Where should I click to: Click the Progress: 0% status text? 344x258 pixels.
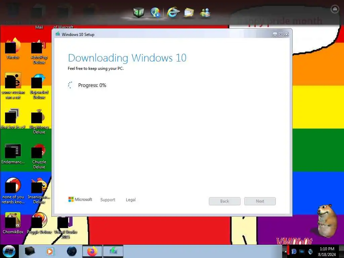92,85
